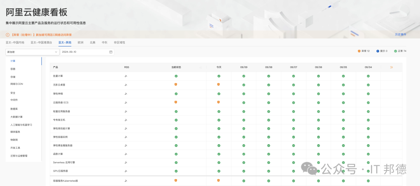
Task: Click the 09/04 column header
Action: (368, 67)
